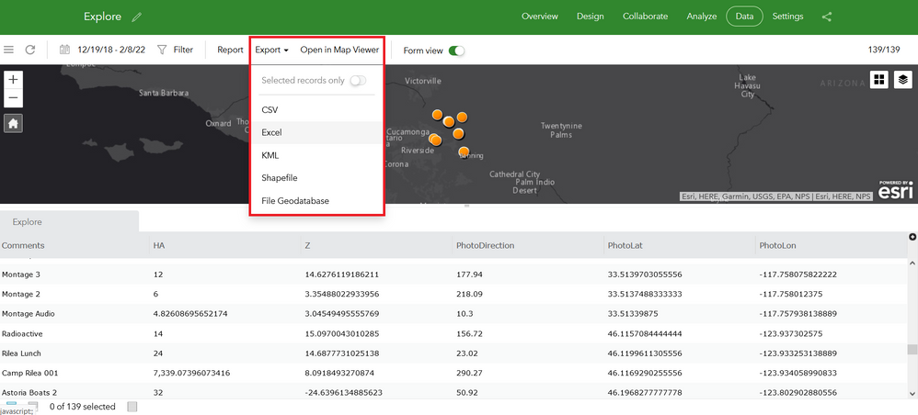The width and height of the screenshot is (918, 415).
Task: Collapse the Export dropdown
Action: [x=271, y=50]
